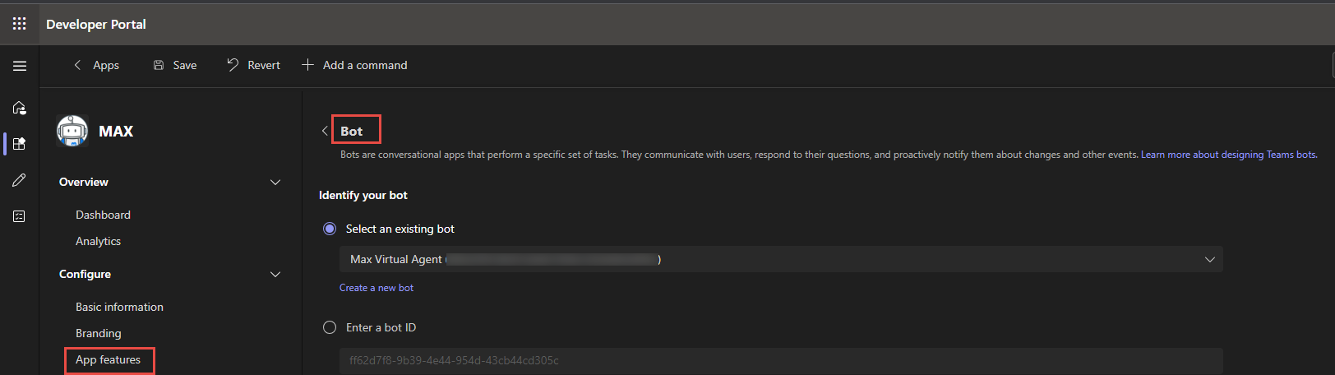
Task: Collapse the Overview section
Action: click(x=275, y=182)
